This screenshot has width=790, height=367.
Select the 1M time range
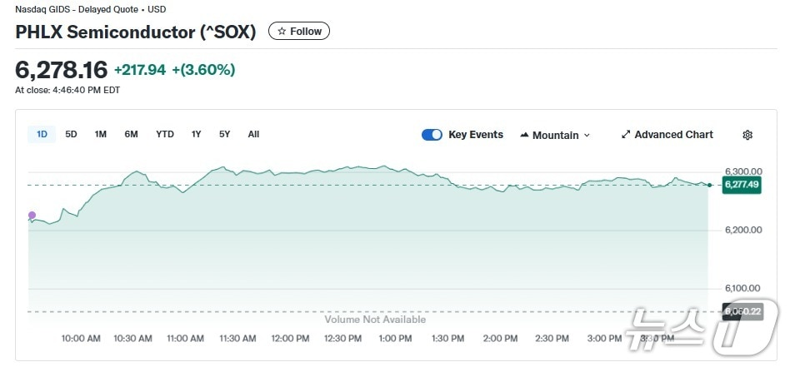pos(100,134)
